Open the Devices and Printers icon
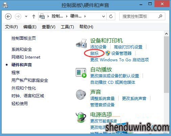Viewport: 171px width, 136px height. [81, 43]
